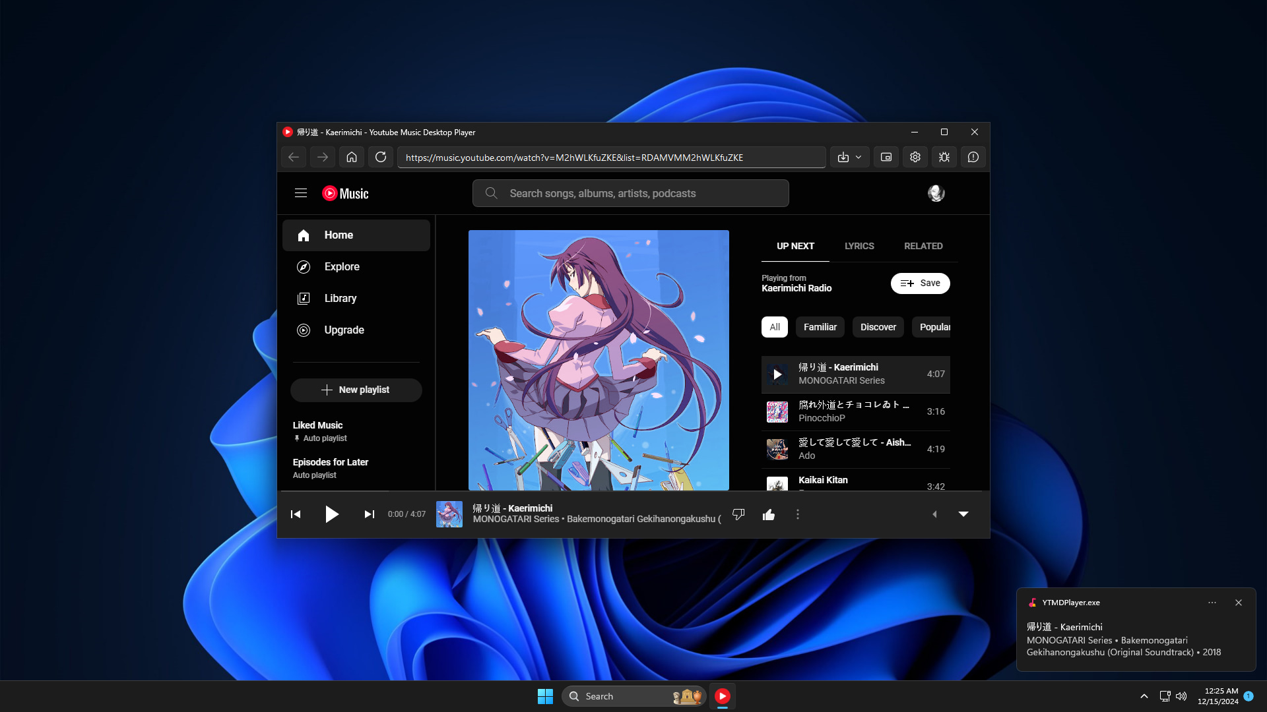The height and width of the screenshot is (712, 1267).
Task: Open the home page via toolbar home icon
Action: click(352, 157)
